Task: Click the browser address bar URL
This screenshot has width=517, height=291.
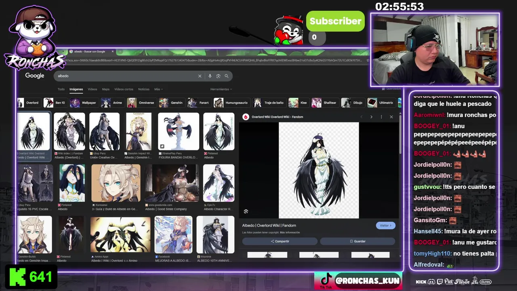Action: click(x=214, y=60)
